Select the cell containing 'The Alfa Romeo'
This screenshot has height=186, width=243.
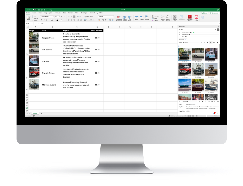52,73
